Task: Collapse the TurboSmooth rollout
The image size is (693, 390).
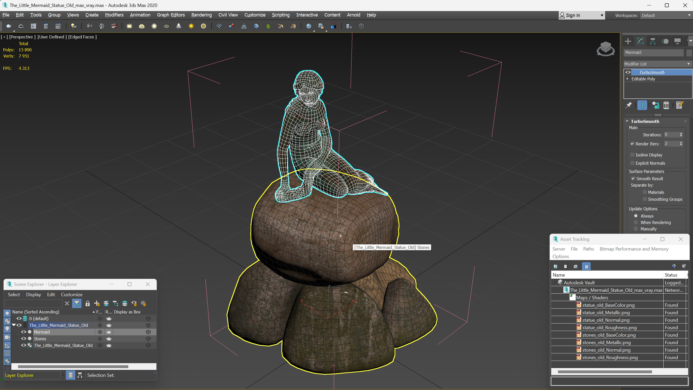Action: (x=627, y=121)
